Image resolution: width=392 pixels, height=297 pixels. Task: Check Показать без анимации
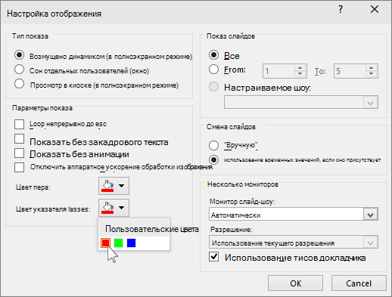(x=20, y=153)
